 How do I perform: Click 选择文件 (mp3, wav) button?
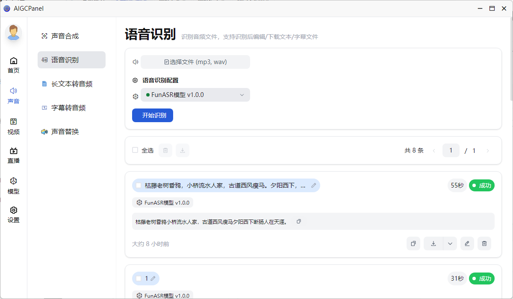(195, 62)
